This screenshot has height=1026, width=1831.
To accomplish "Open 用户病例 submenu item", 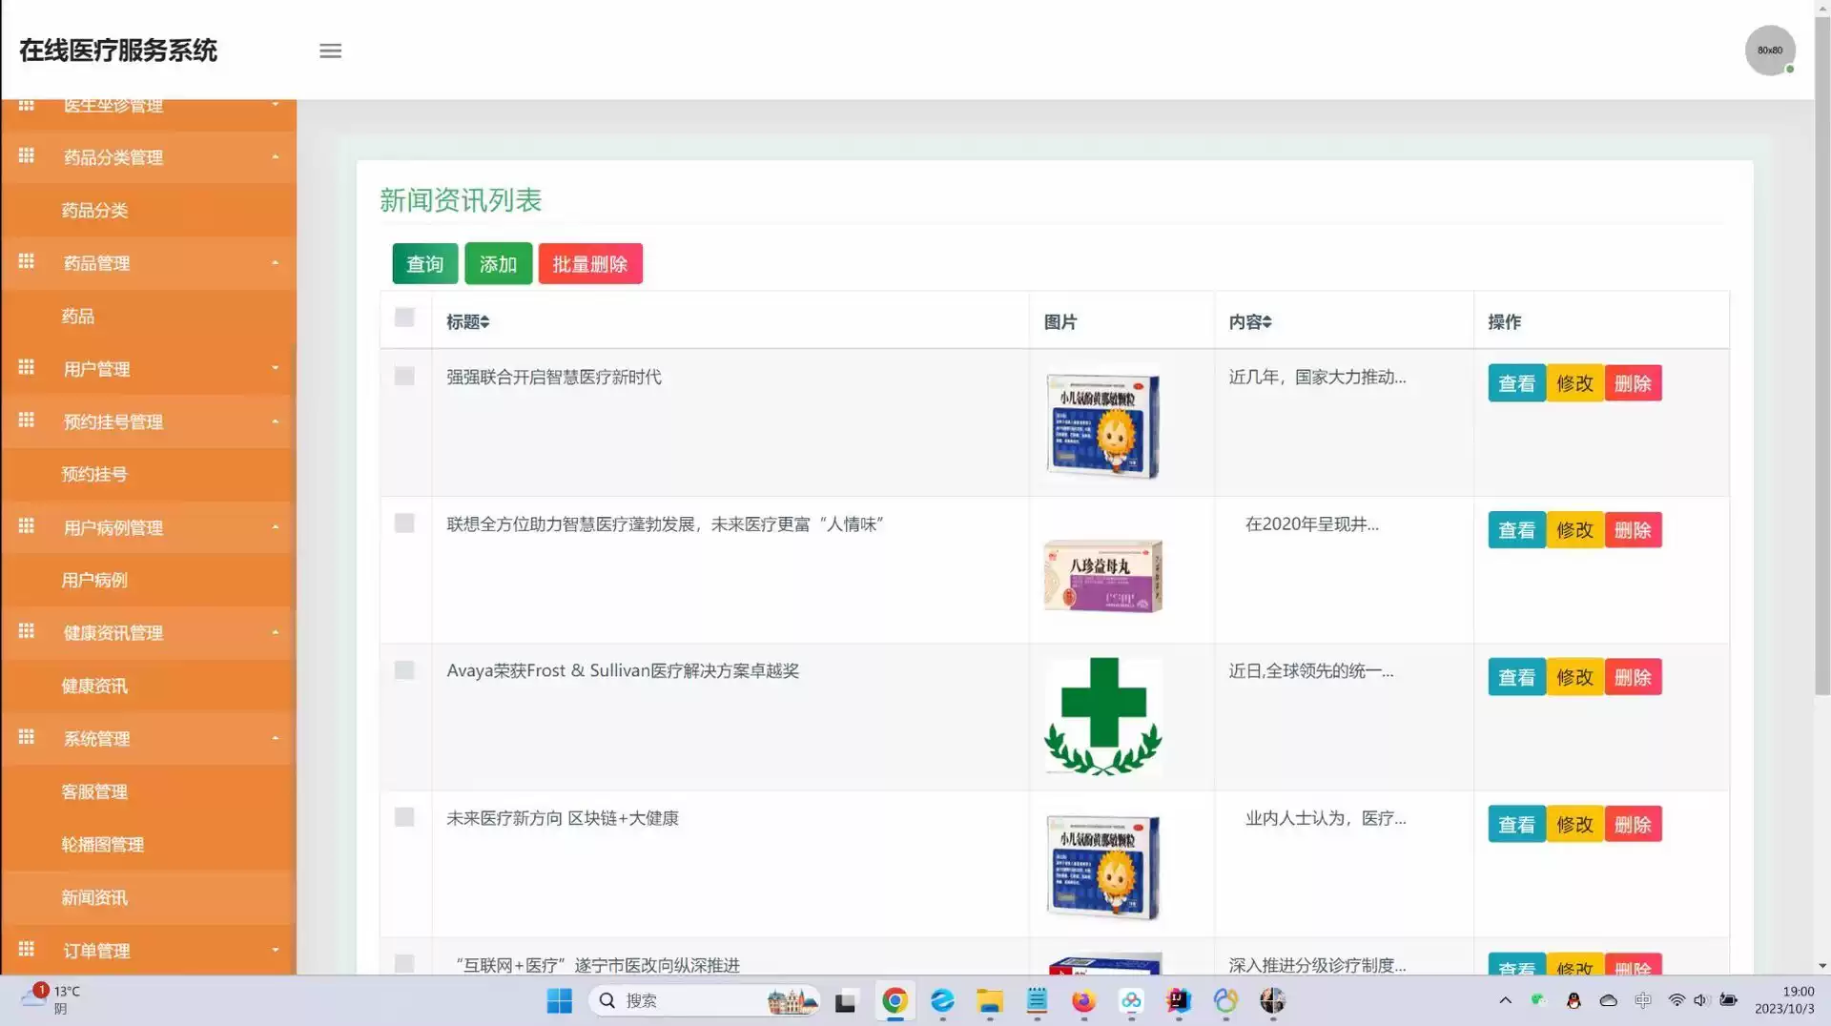I will [94, 580].
